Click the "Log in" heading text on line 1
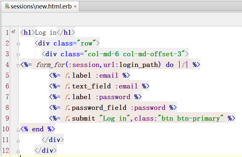This screenshot has width=242, height=157. click(46, 33)
